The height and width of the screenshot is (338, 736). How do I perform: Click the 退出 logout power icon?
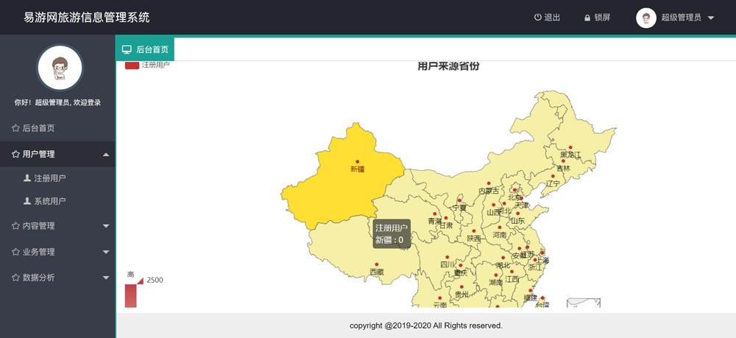(x=537, y=18)
